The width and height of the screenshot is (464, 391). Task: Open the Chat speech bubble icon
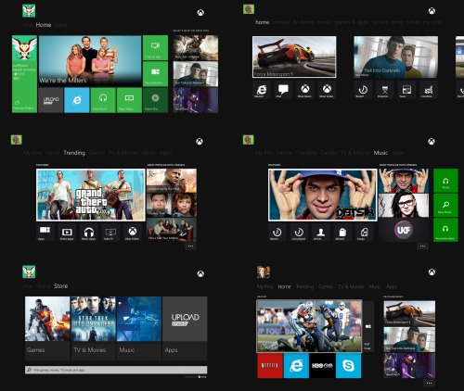point(283,90)
